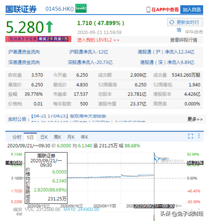Click the MA10: 244900.00 volume indicator
The height and width of the screenshot is (221, 208).
point(81,209)
